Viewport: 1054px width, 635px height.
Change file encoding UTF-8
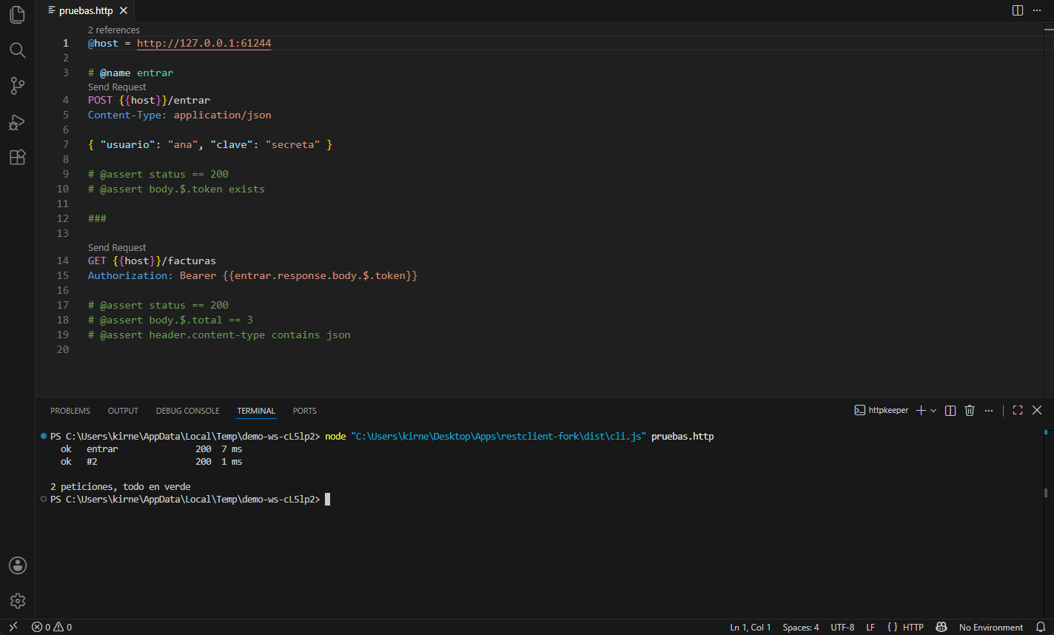tap(842, 627)
